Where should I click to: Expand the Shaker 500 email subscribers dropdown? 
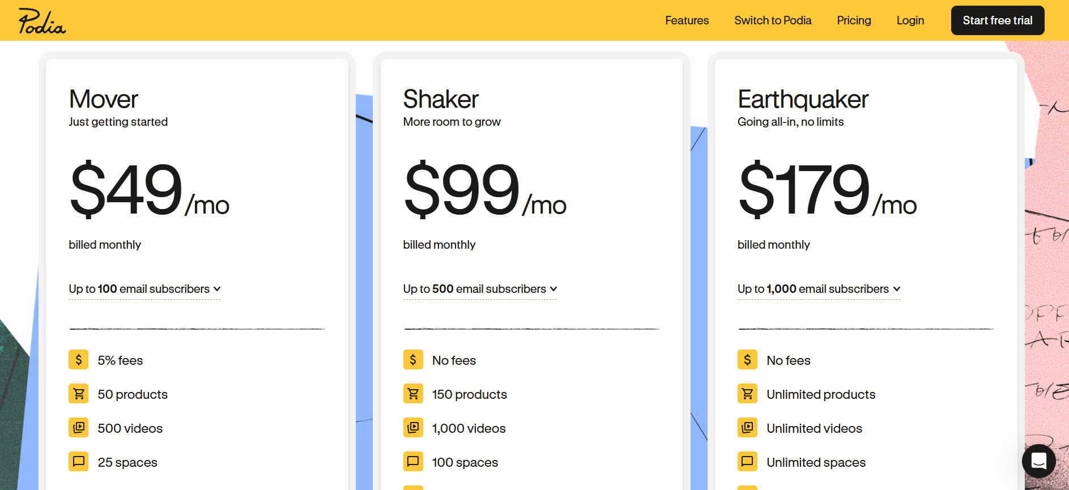(480, 289)
